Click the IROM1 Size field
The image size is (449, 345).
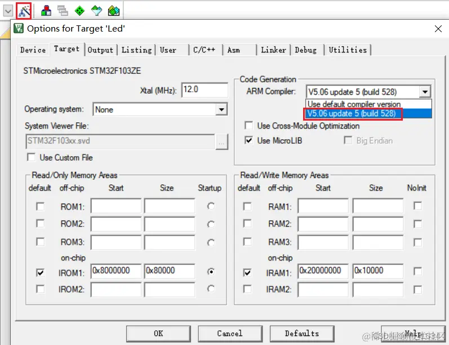coord(170,271)
